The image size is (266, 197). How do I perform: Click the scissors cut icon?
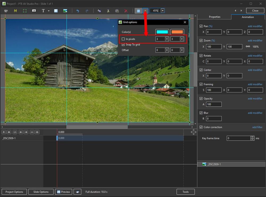(x=108, y=11)
